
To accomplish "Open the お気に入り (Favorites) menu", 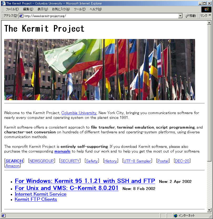I will [61, 9].
